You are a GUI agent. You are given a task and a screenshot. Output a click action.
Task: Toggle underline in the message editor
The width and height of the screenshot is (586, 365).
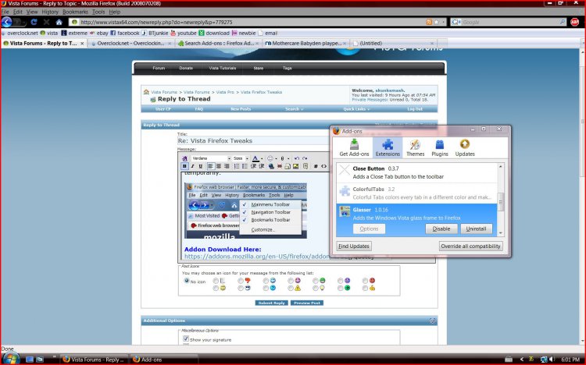coord(201,166)
